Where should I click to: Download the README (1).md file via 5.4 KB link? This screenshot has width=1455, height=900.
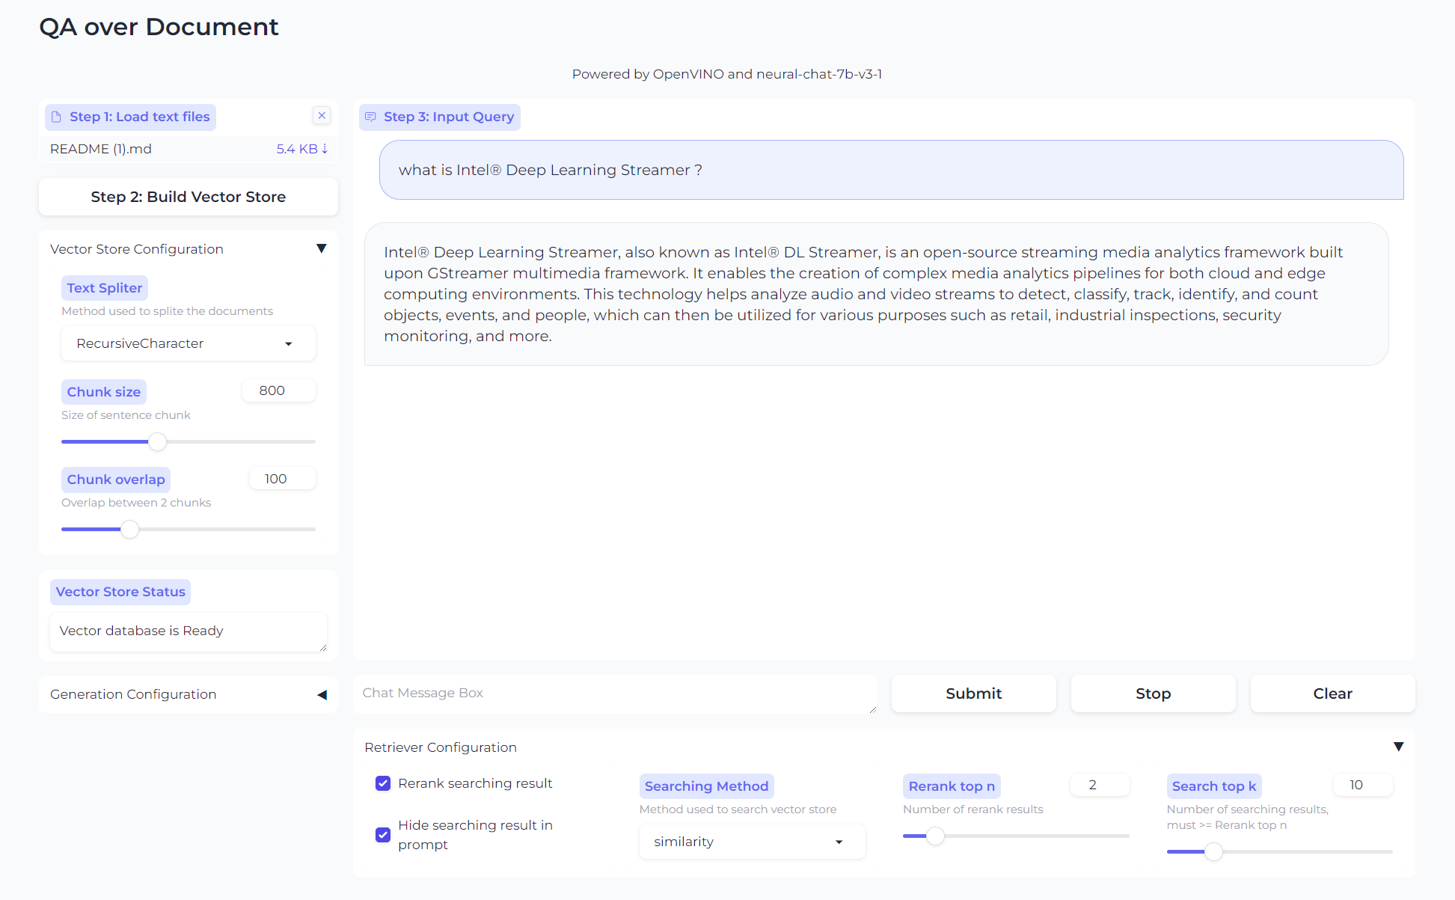tap(301, 149)
